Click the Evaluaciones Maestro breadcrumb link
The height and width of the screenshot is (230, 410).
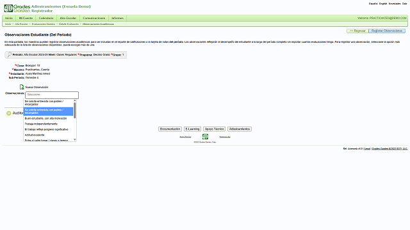coord(44,24)
